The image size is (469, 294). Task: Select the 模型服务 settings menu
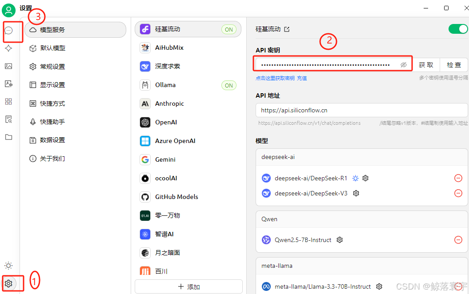pos(76,30)
